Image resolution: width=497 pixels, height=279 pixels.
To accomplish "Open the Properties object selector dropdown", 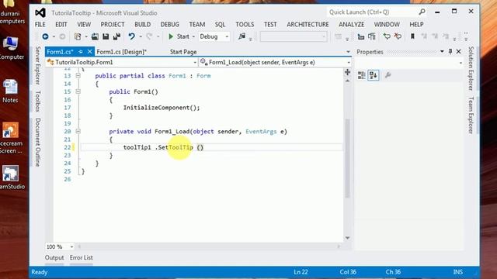I will [x=461, y=63].
